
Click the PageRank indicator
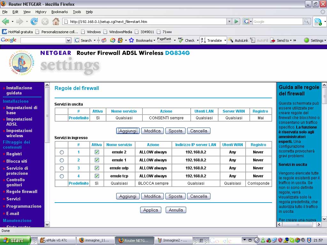[x=164, y=40]
